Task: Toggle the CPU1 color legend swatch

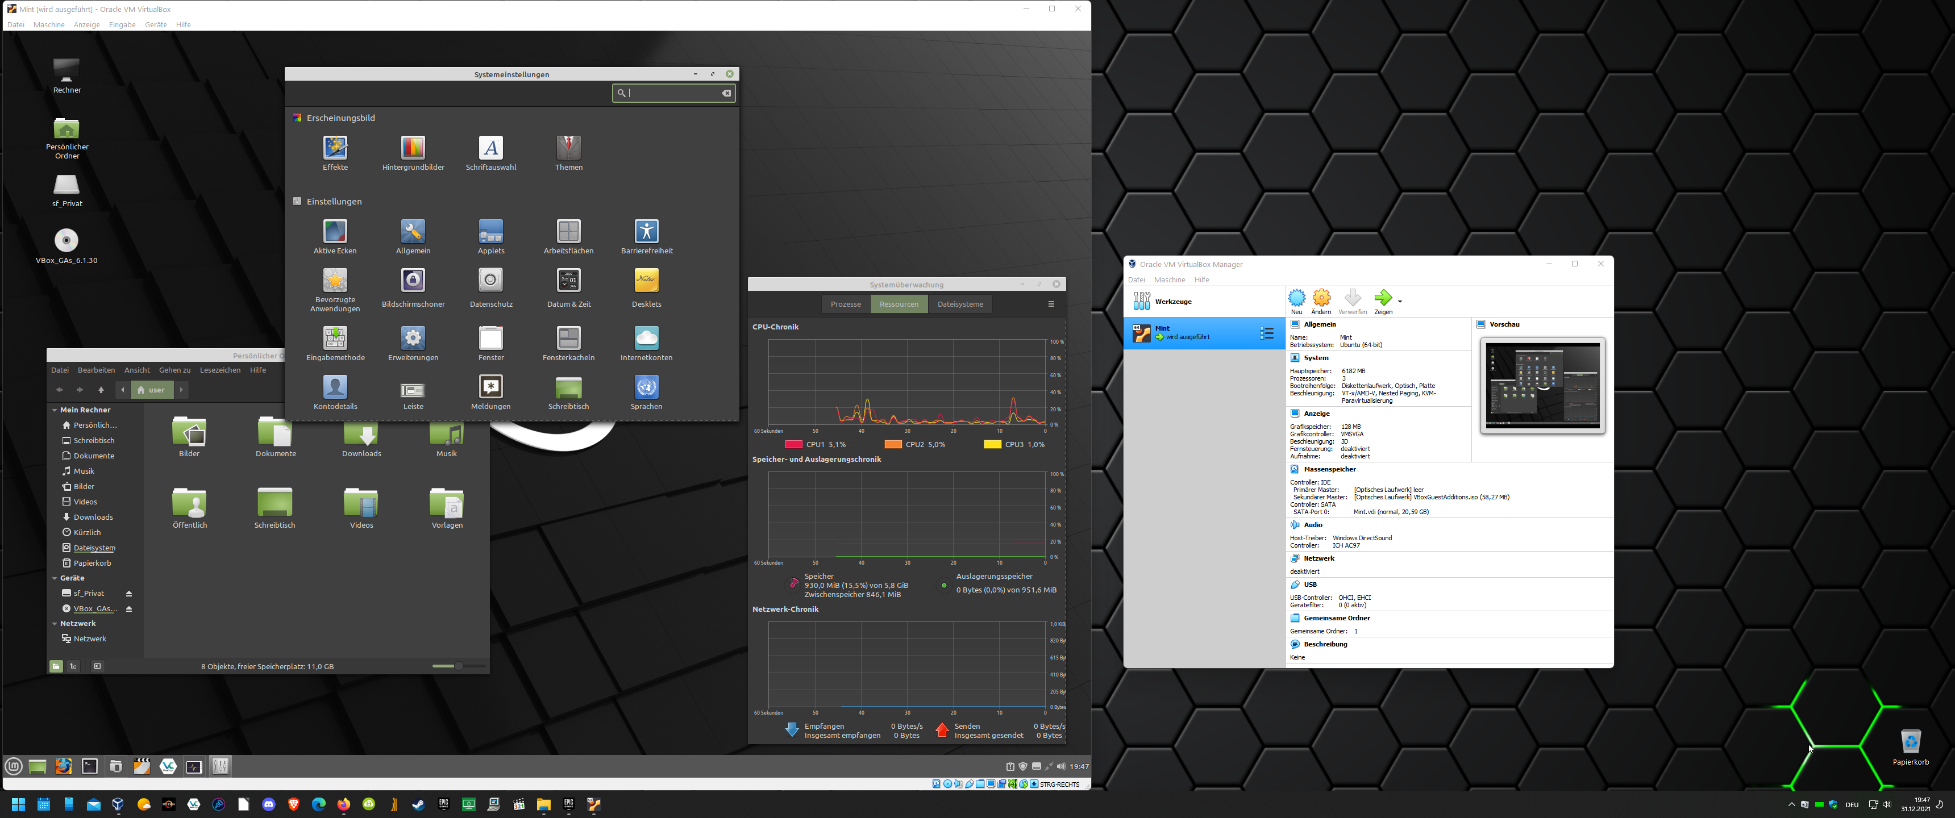Action: (x=794, y=445)
